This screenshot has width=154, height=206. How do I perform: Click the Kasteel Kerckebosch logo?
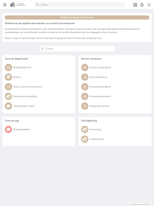coord(18,5)
